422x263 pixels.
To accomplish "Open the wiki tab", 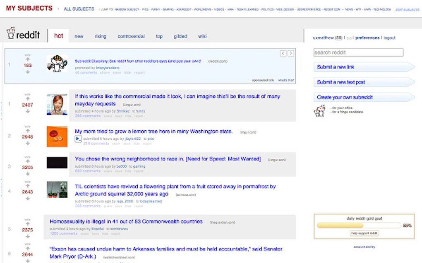I will 202,36.
